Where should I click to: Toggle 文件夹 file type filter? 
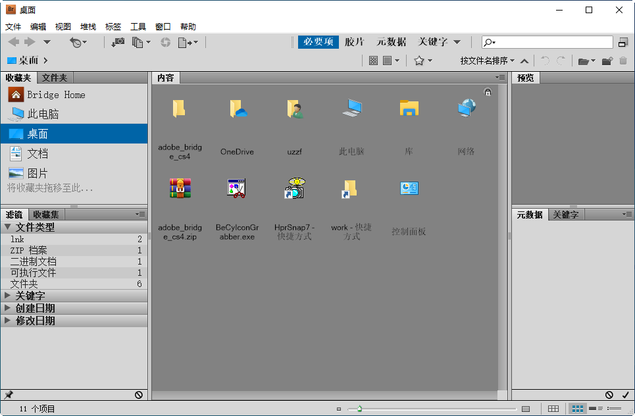[74, 284]
